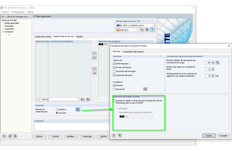Click layers count field showing 10
The height and width of the screenshot is (151, 232).
click(208, 69)
